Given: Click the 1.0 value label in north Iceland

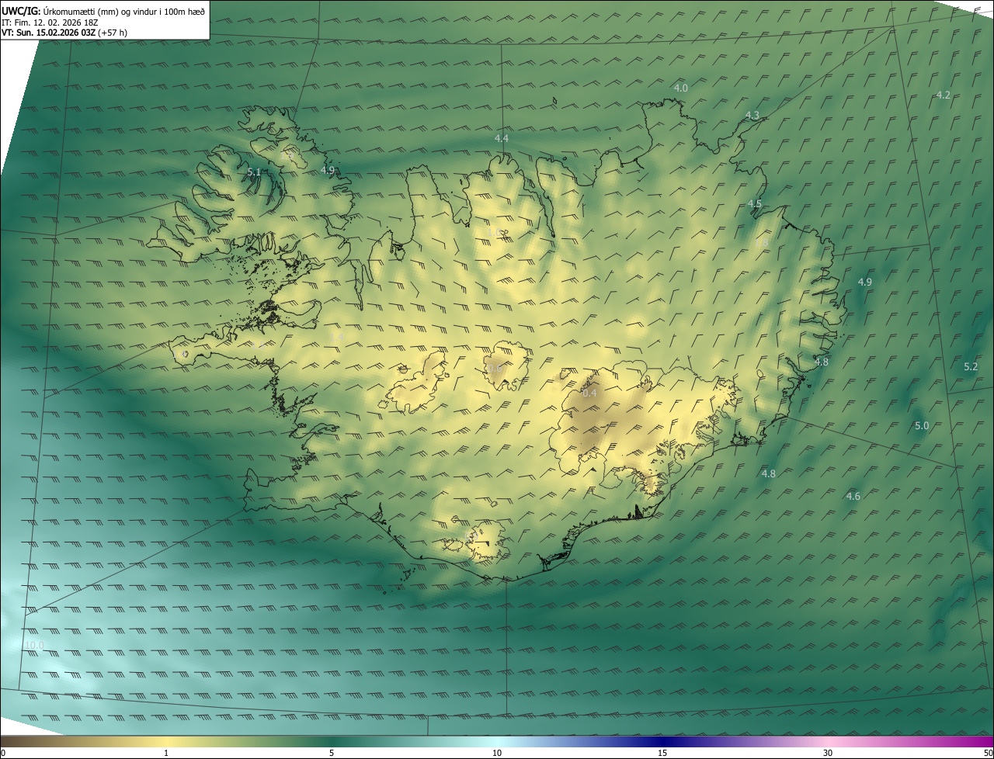Looking at the screenshot, I should tap(495, 232).
